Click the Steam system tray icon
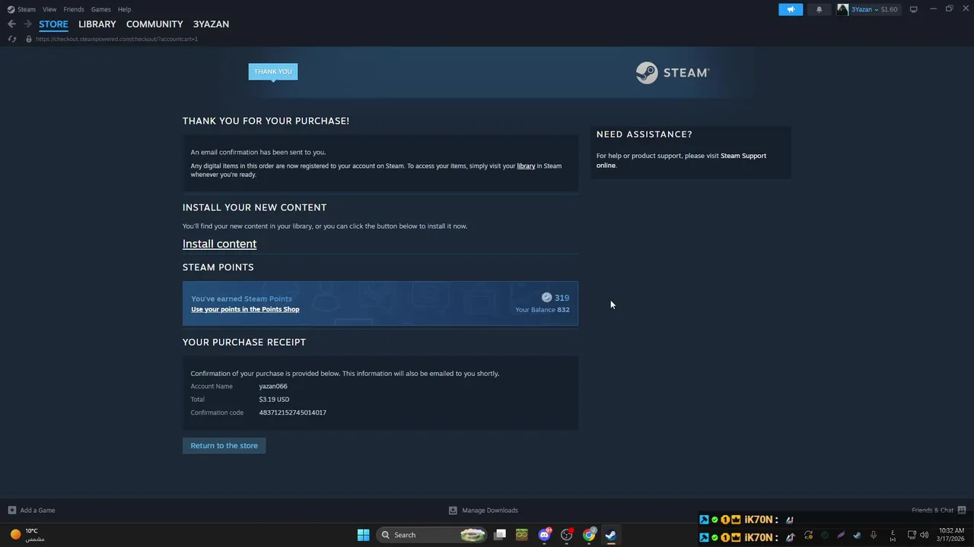 [857, 536]
